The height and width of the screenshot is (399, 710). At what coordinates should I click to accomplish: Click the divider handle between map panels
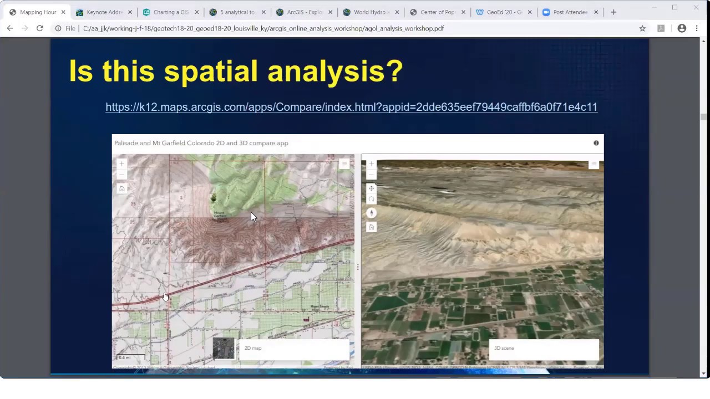(358, 267)
